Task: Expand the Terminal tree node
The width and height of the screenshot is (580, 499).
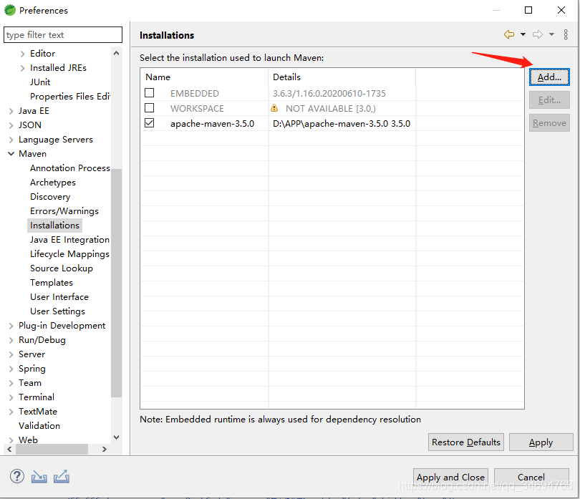Action: (11, 397)
